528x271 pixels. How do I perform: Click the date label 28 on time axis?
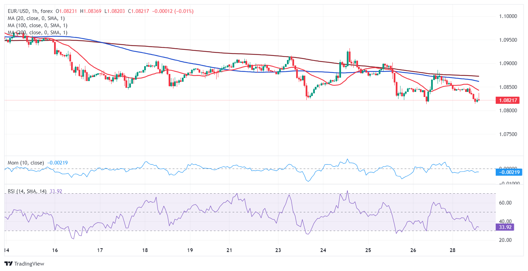point(452,251)
